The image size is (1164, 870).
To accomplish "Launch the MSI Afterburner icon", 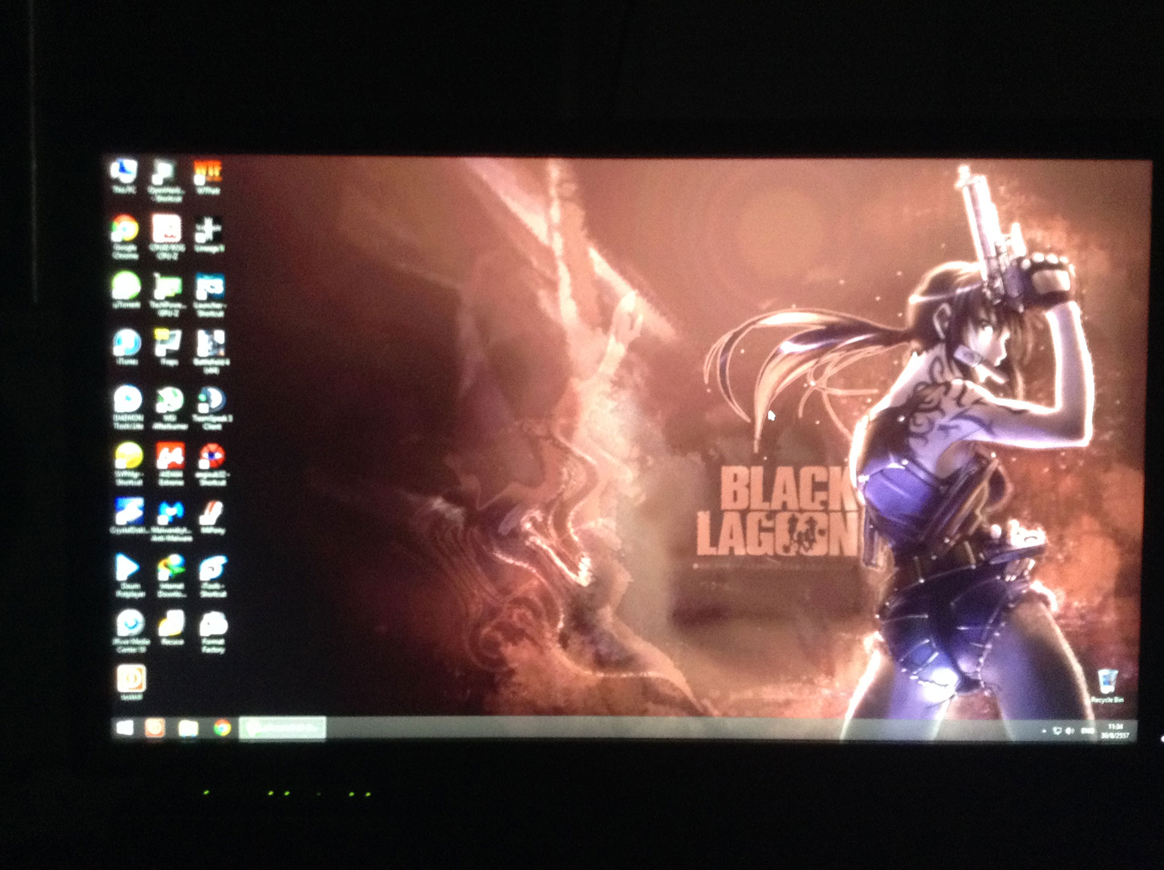I will [169, 406].
